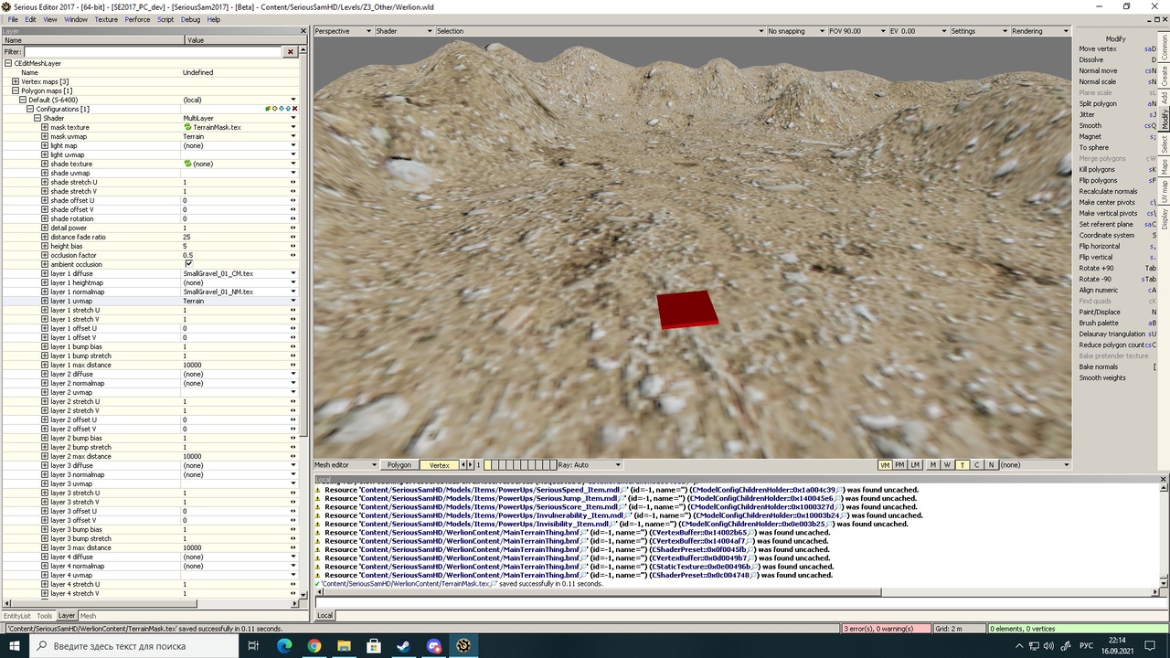Open the Mesh editor mode dropdown

(346, 465)
